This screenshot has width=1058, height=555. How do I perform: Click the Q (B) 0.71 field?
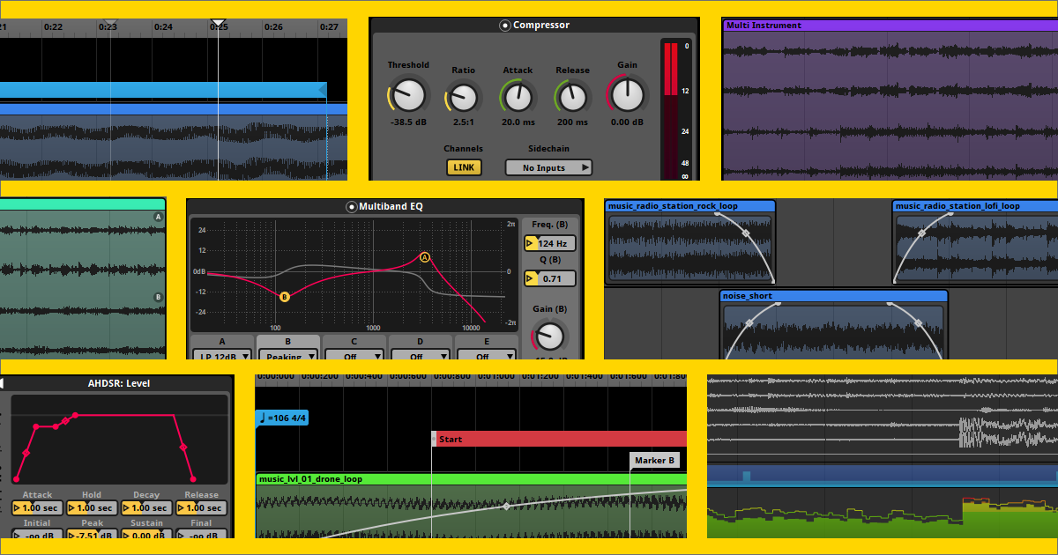[551, 278]
